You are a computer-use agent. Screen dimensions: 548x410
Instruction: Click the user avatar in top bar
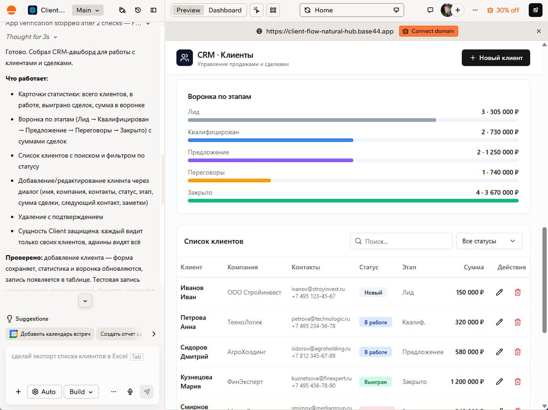(x=447, y=10)
